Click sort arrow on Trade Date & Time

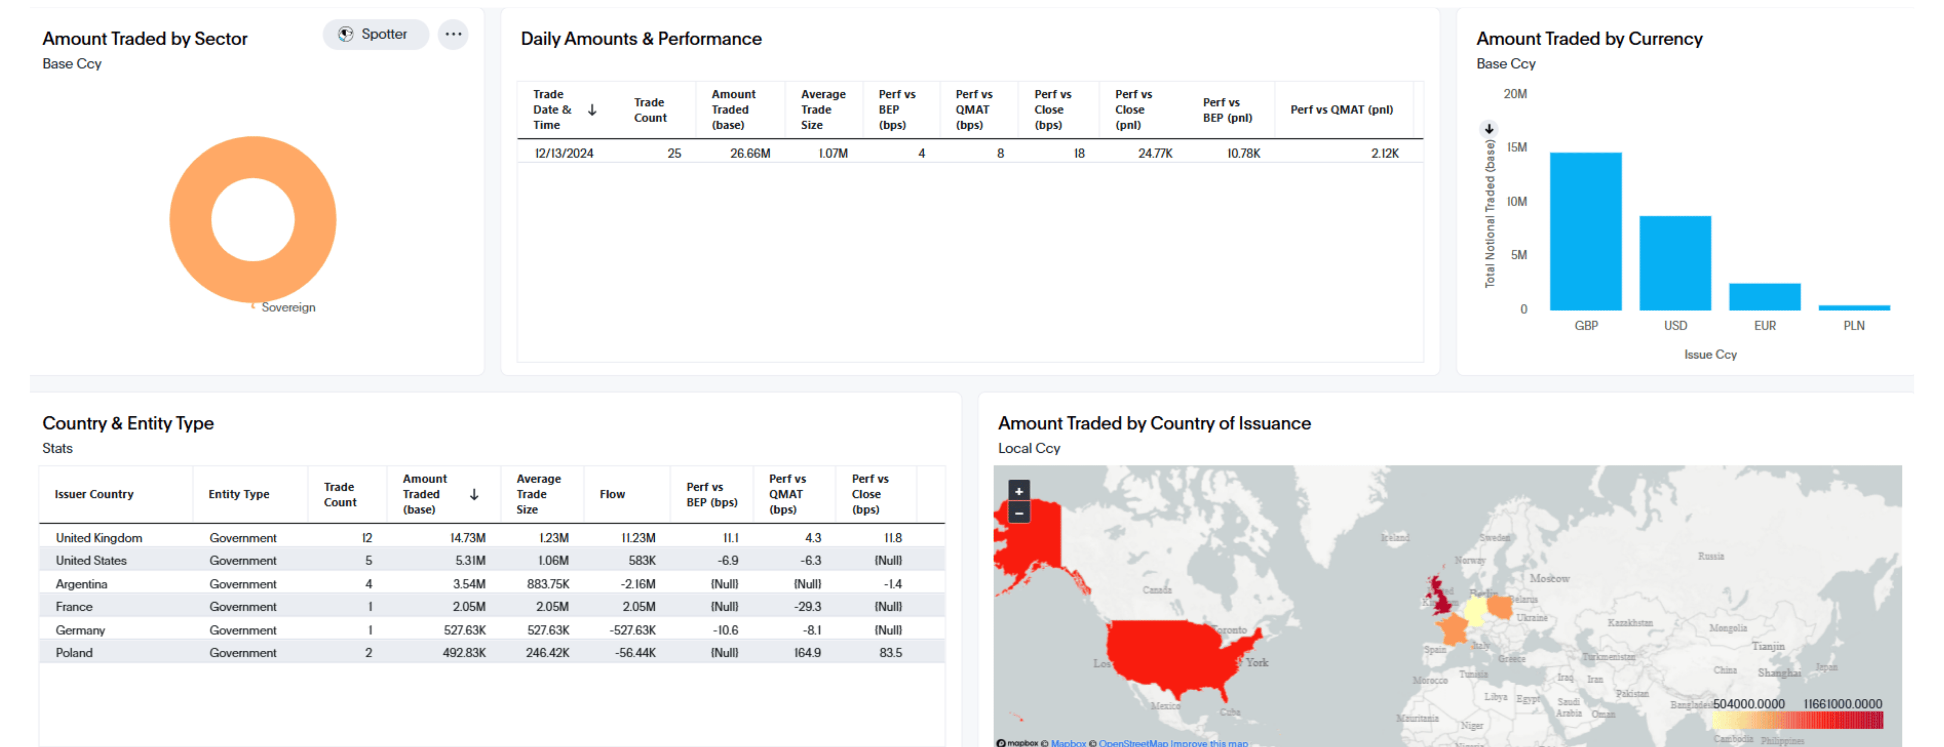593,110
